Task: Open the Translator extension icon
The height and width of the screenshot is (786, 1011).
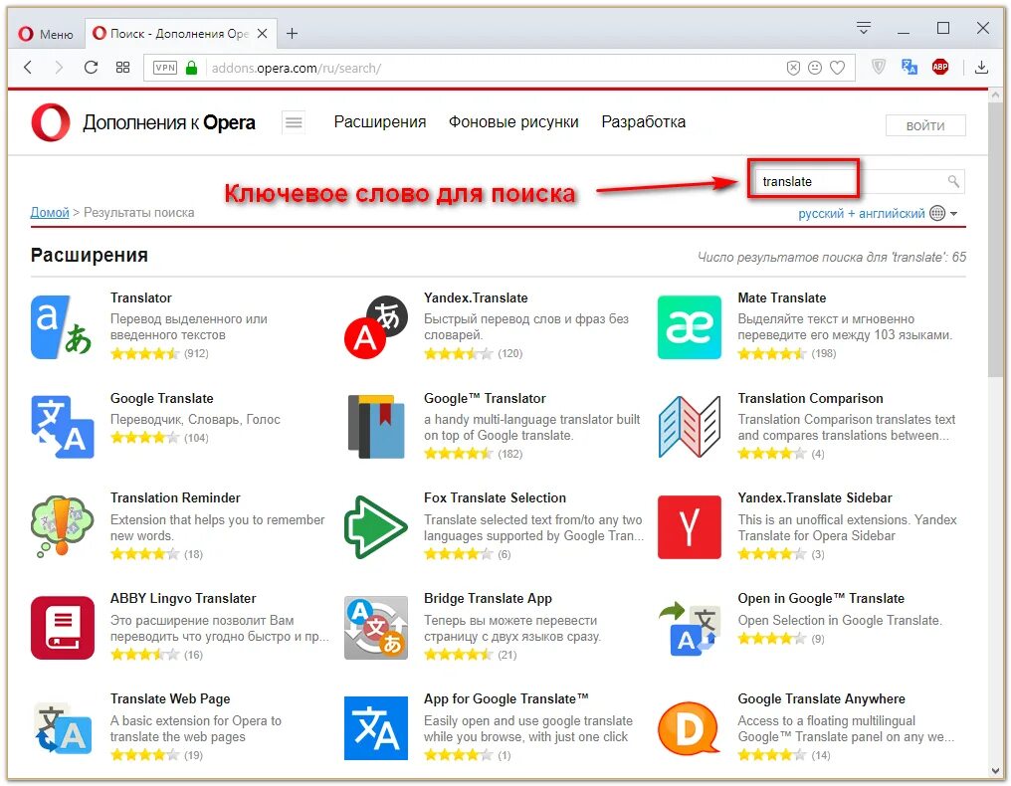Action: point(62,327)
